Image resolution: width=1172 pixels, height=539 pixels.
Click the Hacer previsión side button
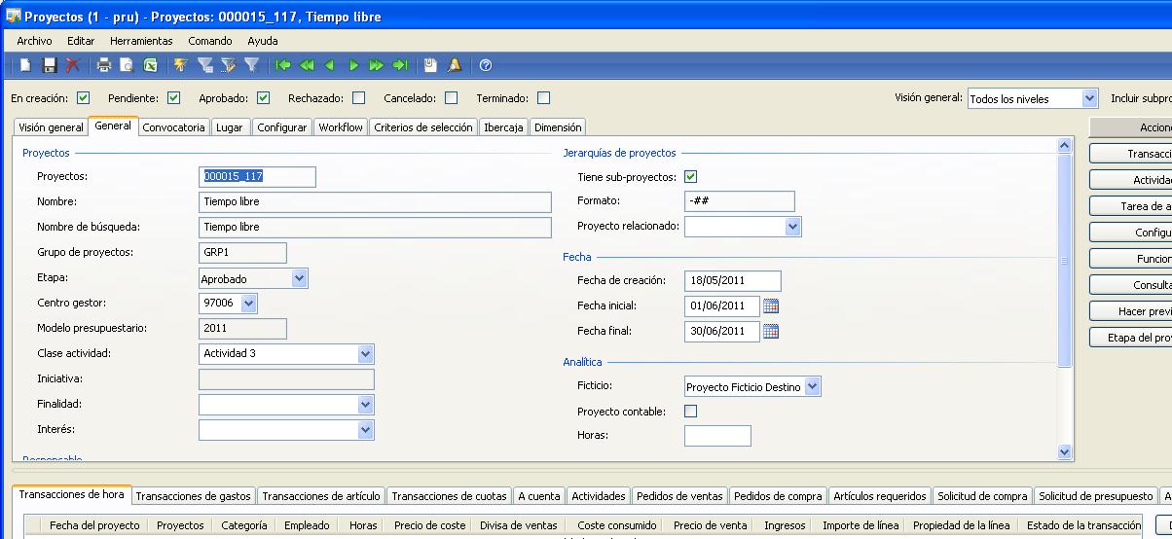[1132, 311]
